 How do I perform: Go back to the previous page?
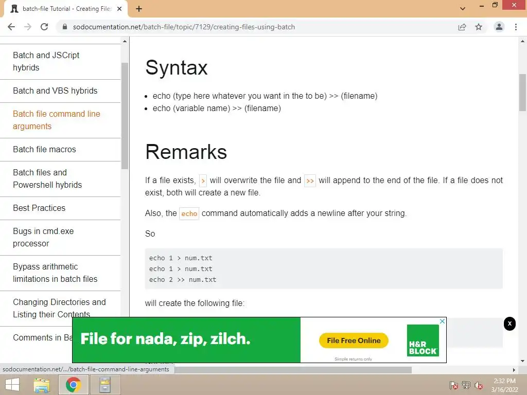11,27
